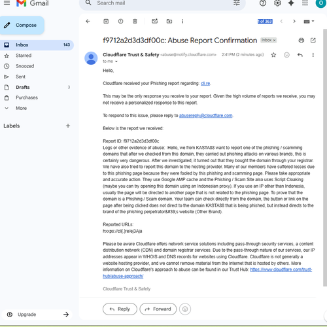Screen dimensions: 327x327
Task: Go back to inbox arrow
Action: 88,21
